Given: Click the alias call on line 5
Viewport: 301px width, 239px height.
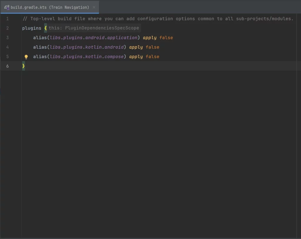Looking at the screenshot, I should click(40, 57).
